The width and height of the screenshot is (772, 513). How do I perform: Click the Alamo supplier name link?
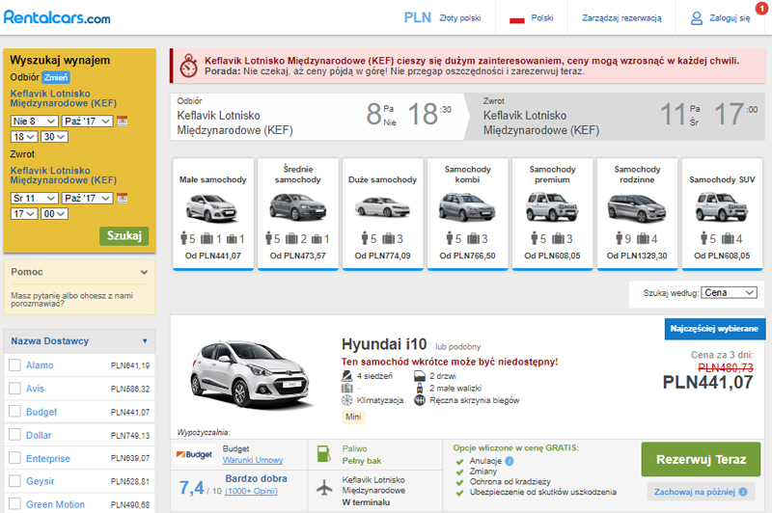point(40,364)
